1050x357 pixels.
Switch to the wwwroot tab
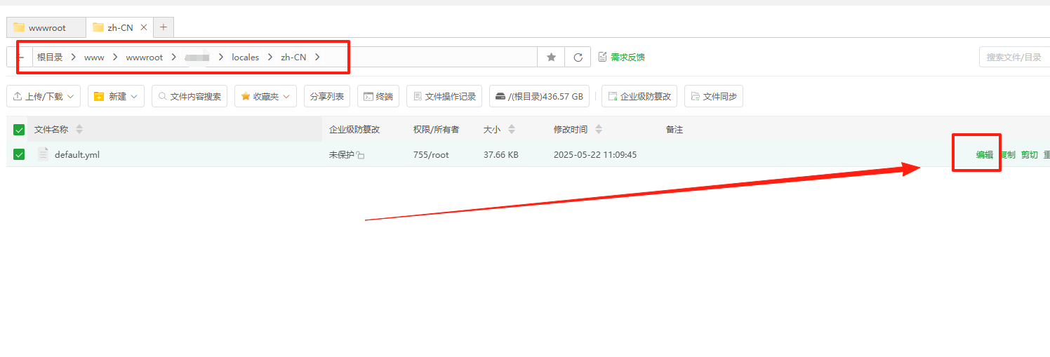(x=46, y=28)
